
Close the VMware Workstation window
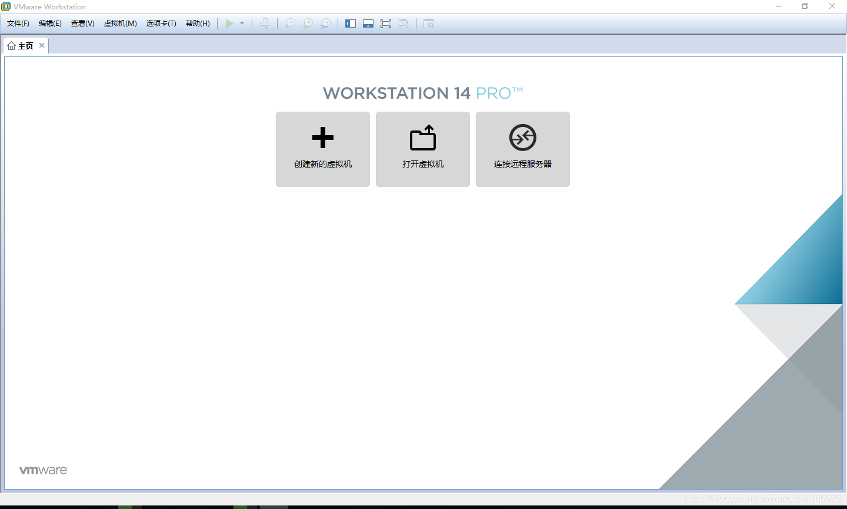click(x=832, y=6)
